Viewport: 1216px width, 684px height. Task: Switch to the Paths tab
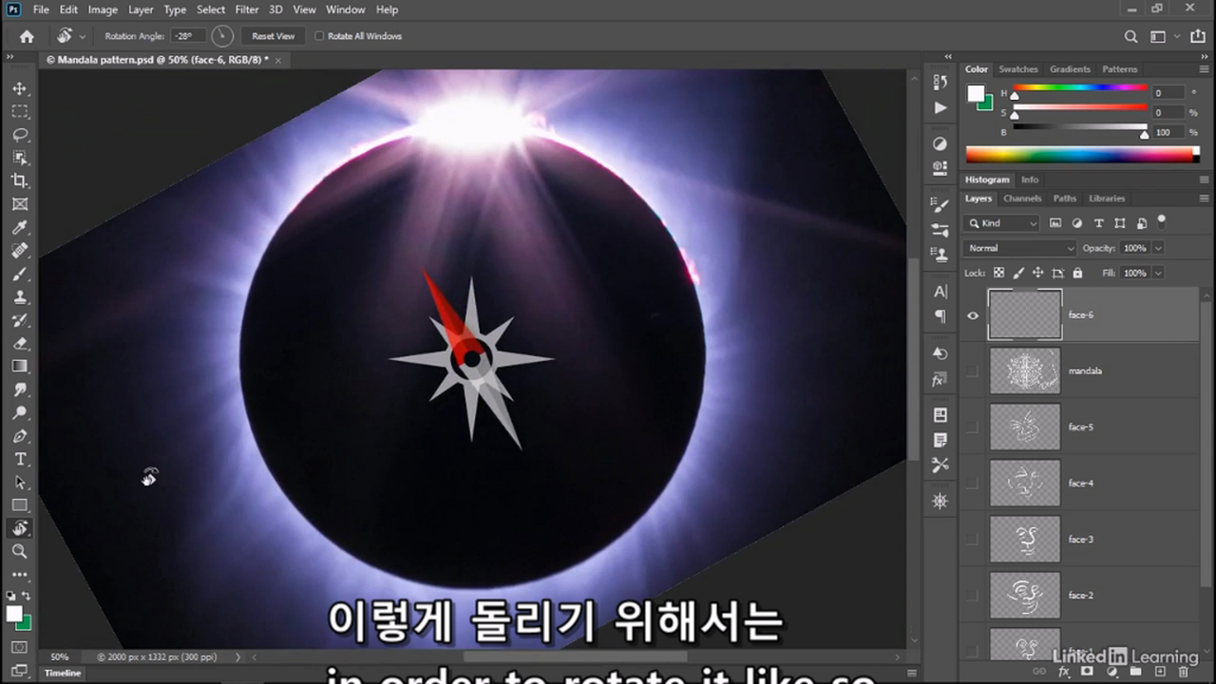tap(1065, 199)
